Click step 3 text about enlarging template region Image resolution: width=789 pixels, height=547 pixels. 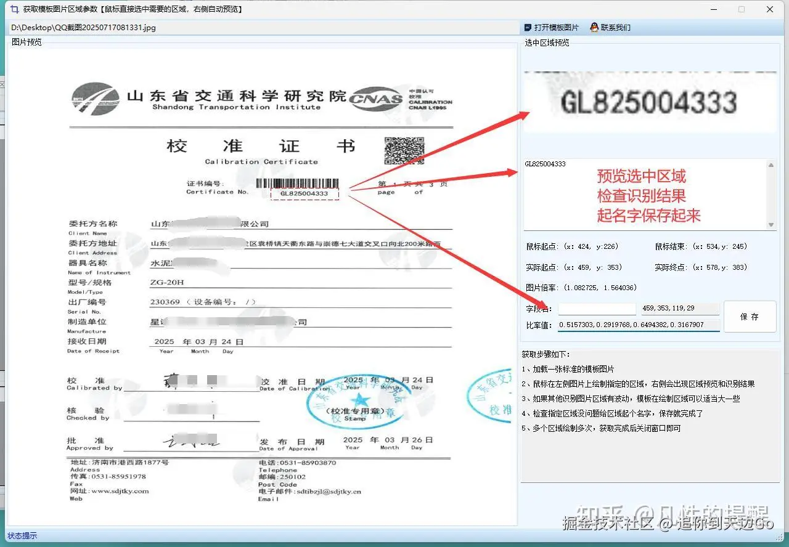tap(631, 399)
